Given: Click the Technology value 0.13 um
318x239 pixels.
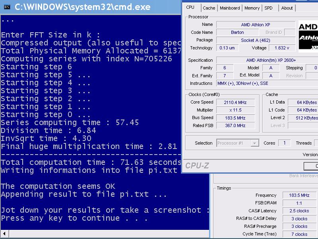Looking at the screenshot, I should click(227, 48).
